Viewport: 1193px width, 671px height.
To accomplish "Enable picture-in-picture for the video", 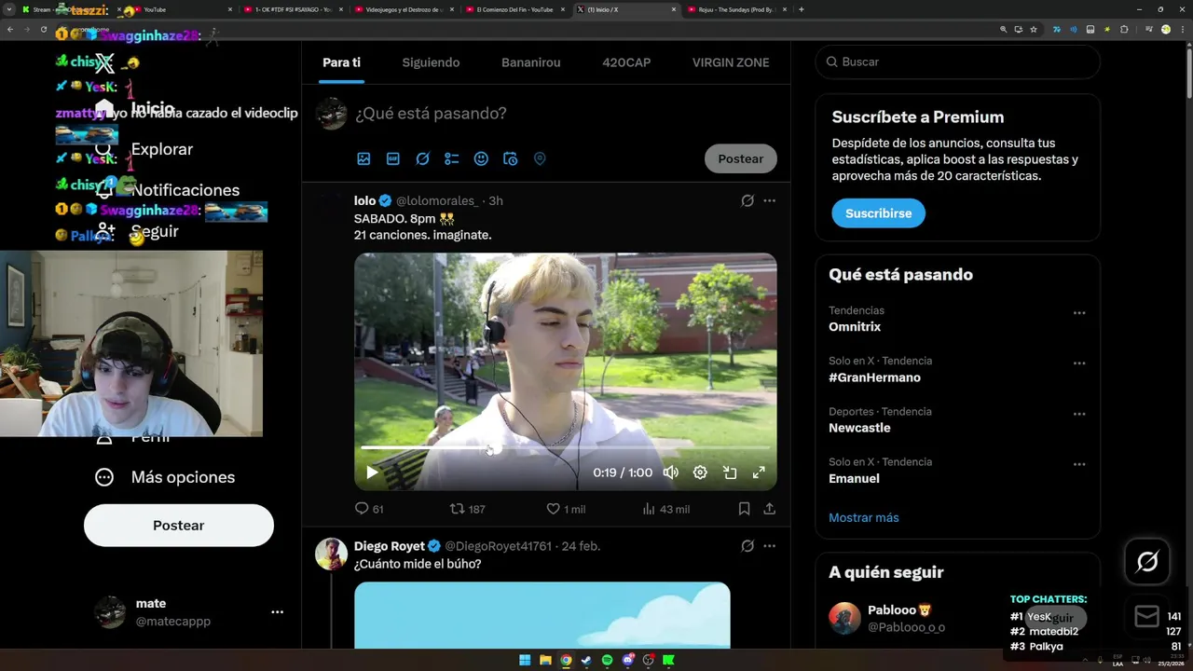I will (x=730, y=472).
